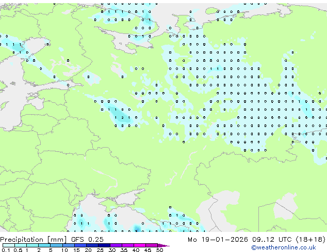327x252 pixels.
Task: Select the 15–20 mm legend swatch
Action: pyautogui.click(x=80, y=245)
